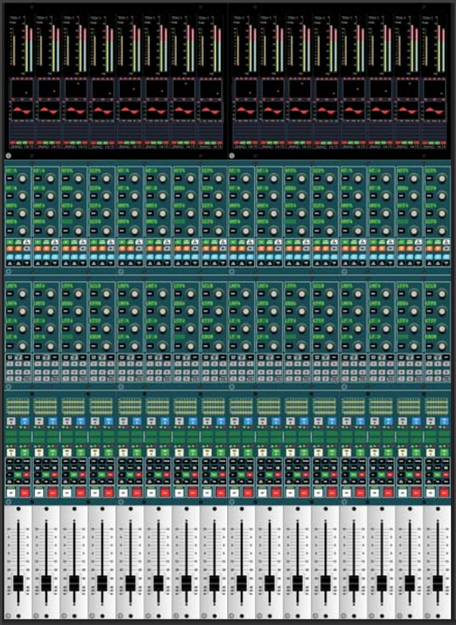Click large white button above channel 9 fader
456x625 pixels.
coord(235,492)
